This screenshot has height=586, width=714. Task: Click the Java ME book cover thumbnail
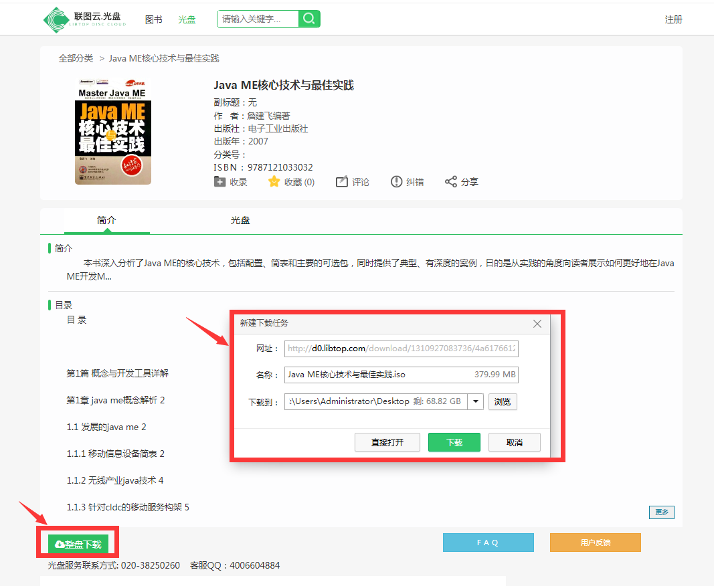coord(113,132)
